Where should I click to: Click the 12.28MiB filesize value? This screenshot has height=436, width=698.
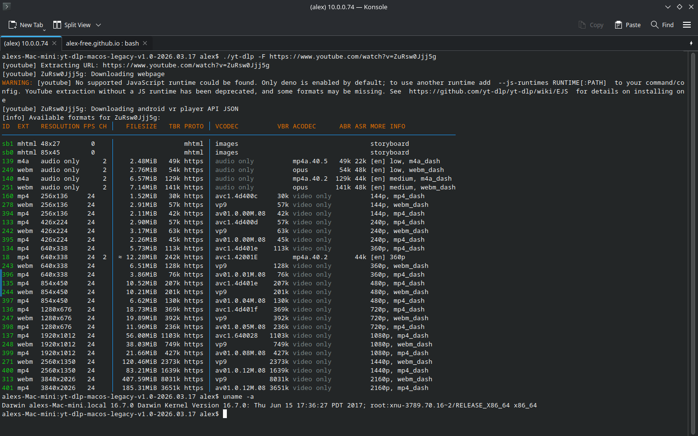tap(142, 257)
